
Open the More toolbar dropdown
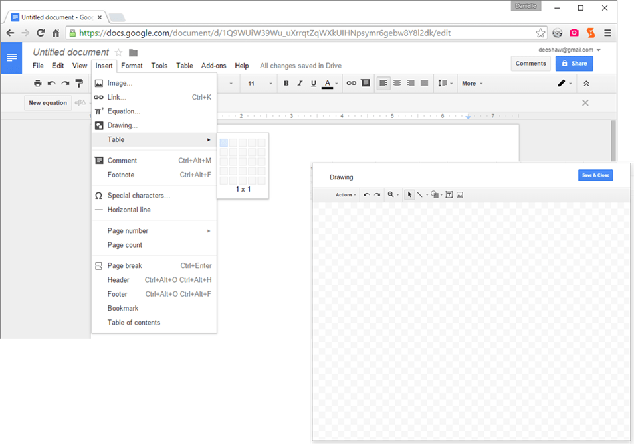click(x=472, y=83)
